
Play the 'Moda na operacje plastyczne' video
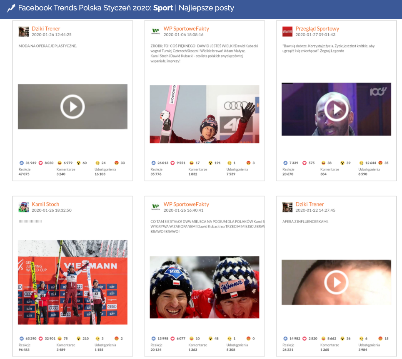[x=72, y=106]
